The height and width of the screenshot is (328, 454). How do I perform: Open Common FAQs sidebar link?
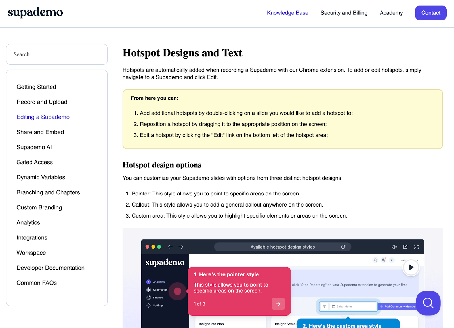(x=37, y=283)
